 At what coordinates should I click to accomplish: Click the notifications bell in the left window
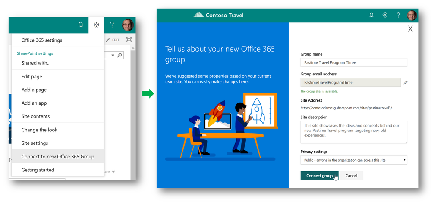coord(81,25)
